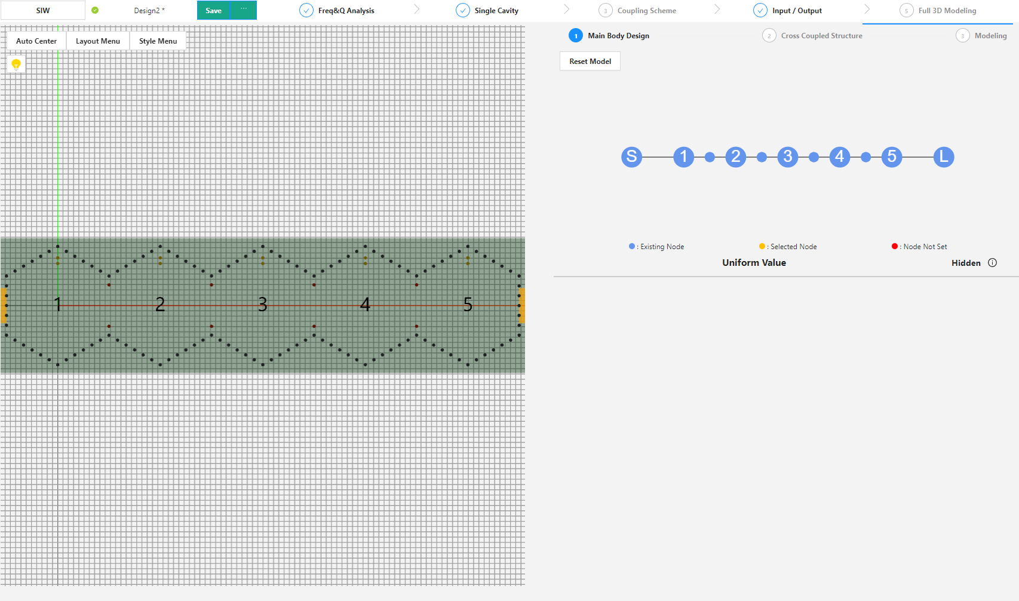Click Existing Node legend entry
Viewport: 1019px width, 601px height.
(656, 246)
